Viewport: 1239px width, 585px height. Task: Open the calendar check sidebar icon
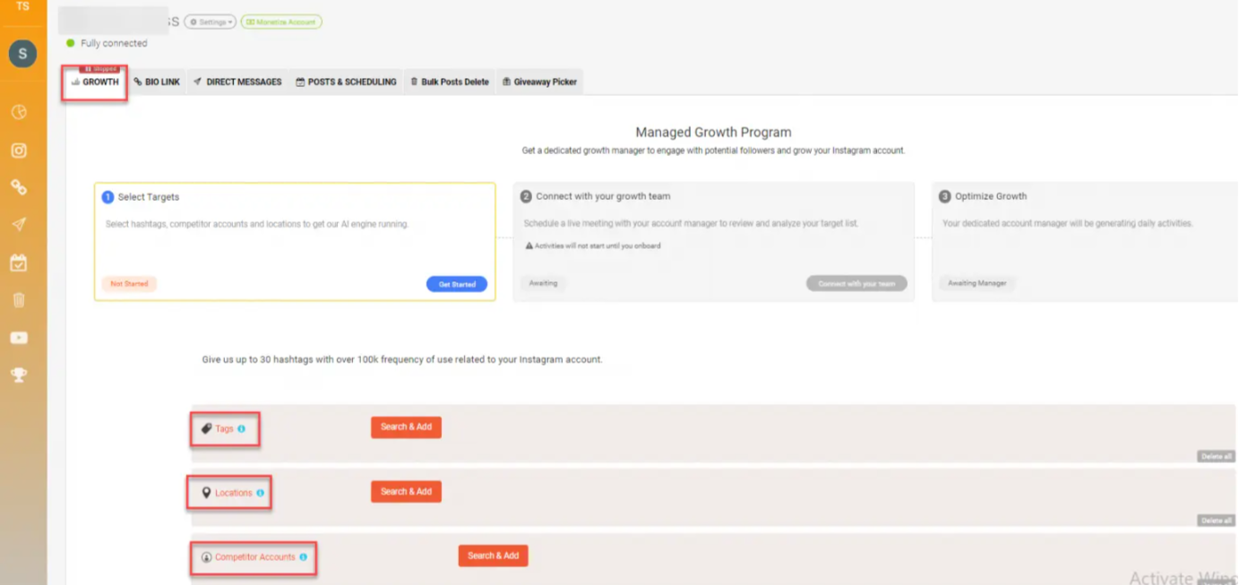pos(19,262)
